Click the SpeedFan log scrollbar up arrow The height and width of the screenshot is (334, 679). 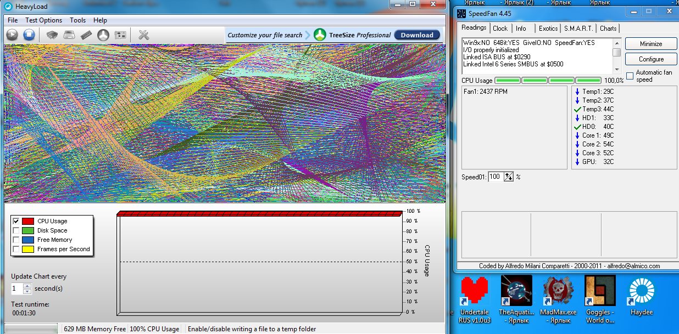pos(617,43)
